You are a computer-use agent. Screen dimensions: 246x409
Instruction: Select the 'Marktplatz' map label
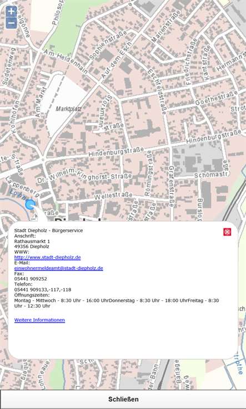coord(68,109)
